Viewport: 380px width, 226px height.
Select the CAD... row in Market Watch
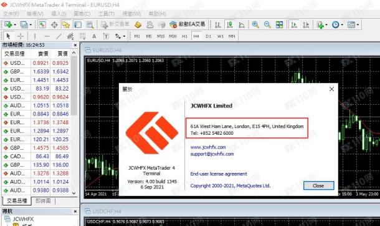coord(36,156)
